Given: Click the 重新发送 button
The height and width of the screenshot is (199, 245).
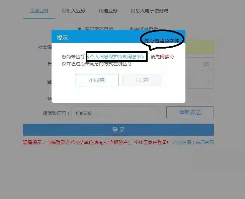Looking at the screenshot, I should (190, 112).
